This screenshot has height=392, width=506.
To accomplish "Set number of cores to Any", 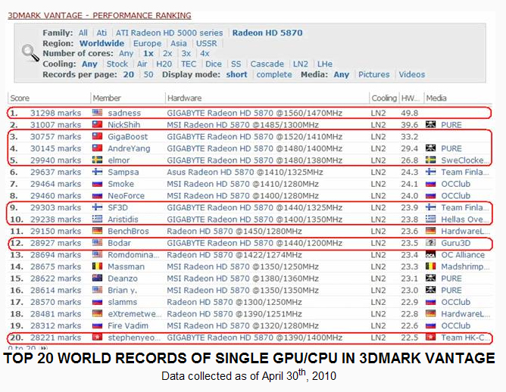I will coord(126,54).
